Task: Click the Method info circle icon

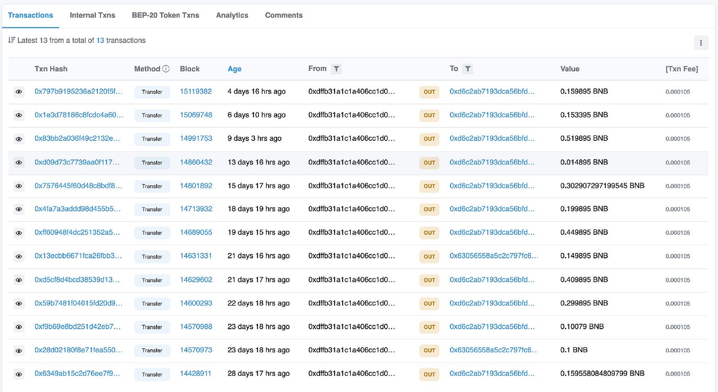Action: pos(166,69)
